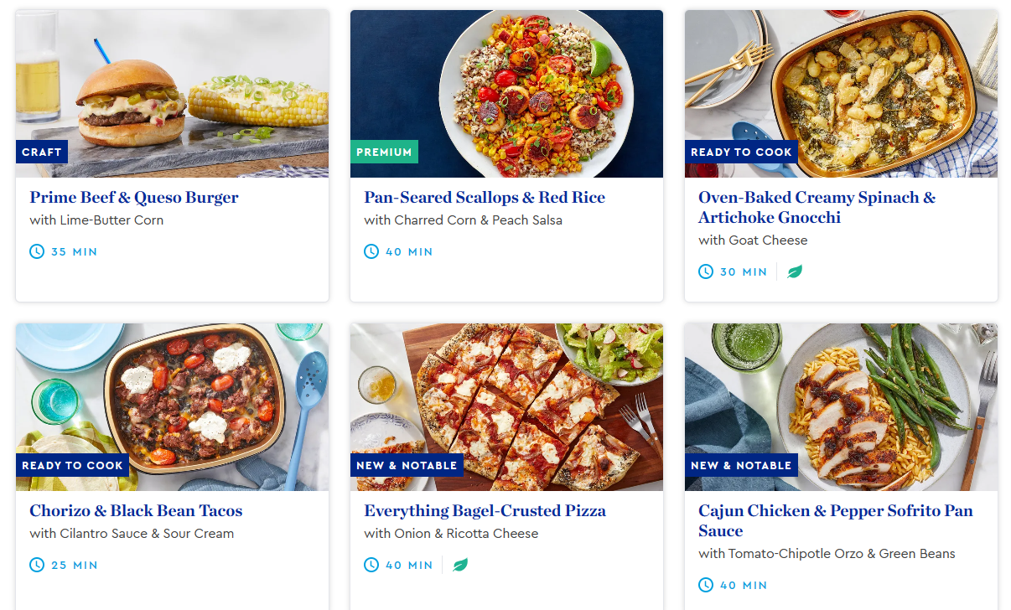Click the PREMIUM badge on the scallops card
The width and height of the screenshot is (1011, 610).
click(x=384, y=152)
